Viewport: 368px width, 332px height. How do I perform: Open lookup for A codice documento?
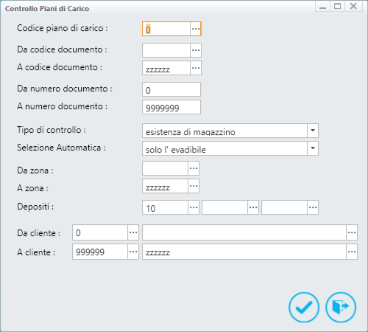(196, 68)
